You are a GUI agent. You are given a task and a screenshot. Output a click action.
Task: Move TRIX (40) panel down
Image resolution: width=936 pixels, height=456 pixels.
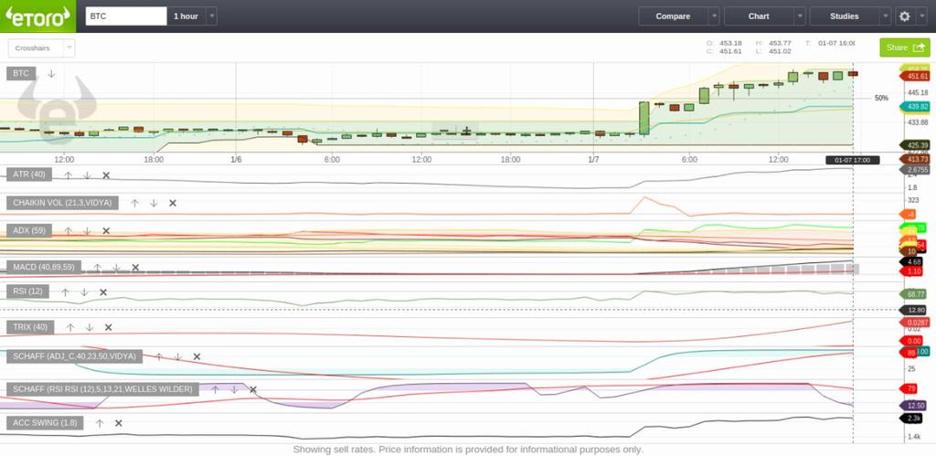click(90, 327)
